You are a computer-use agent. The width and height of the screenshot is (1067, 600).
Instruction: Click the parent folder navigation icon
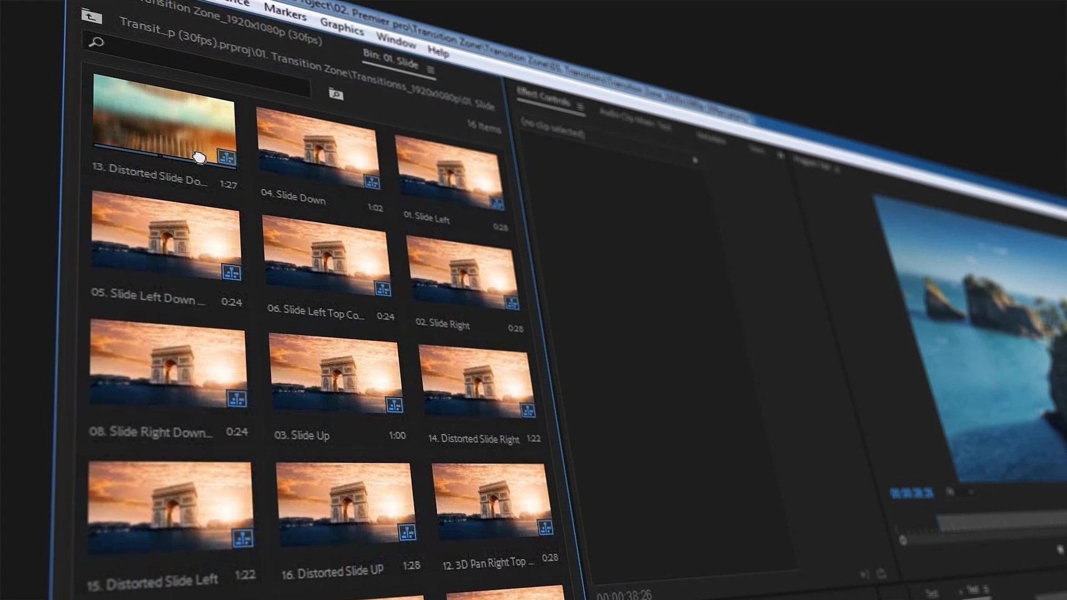pos(91,16)
